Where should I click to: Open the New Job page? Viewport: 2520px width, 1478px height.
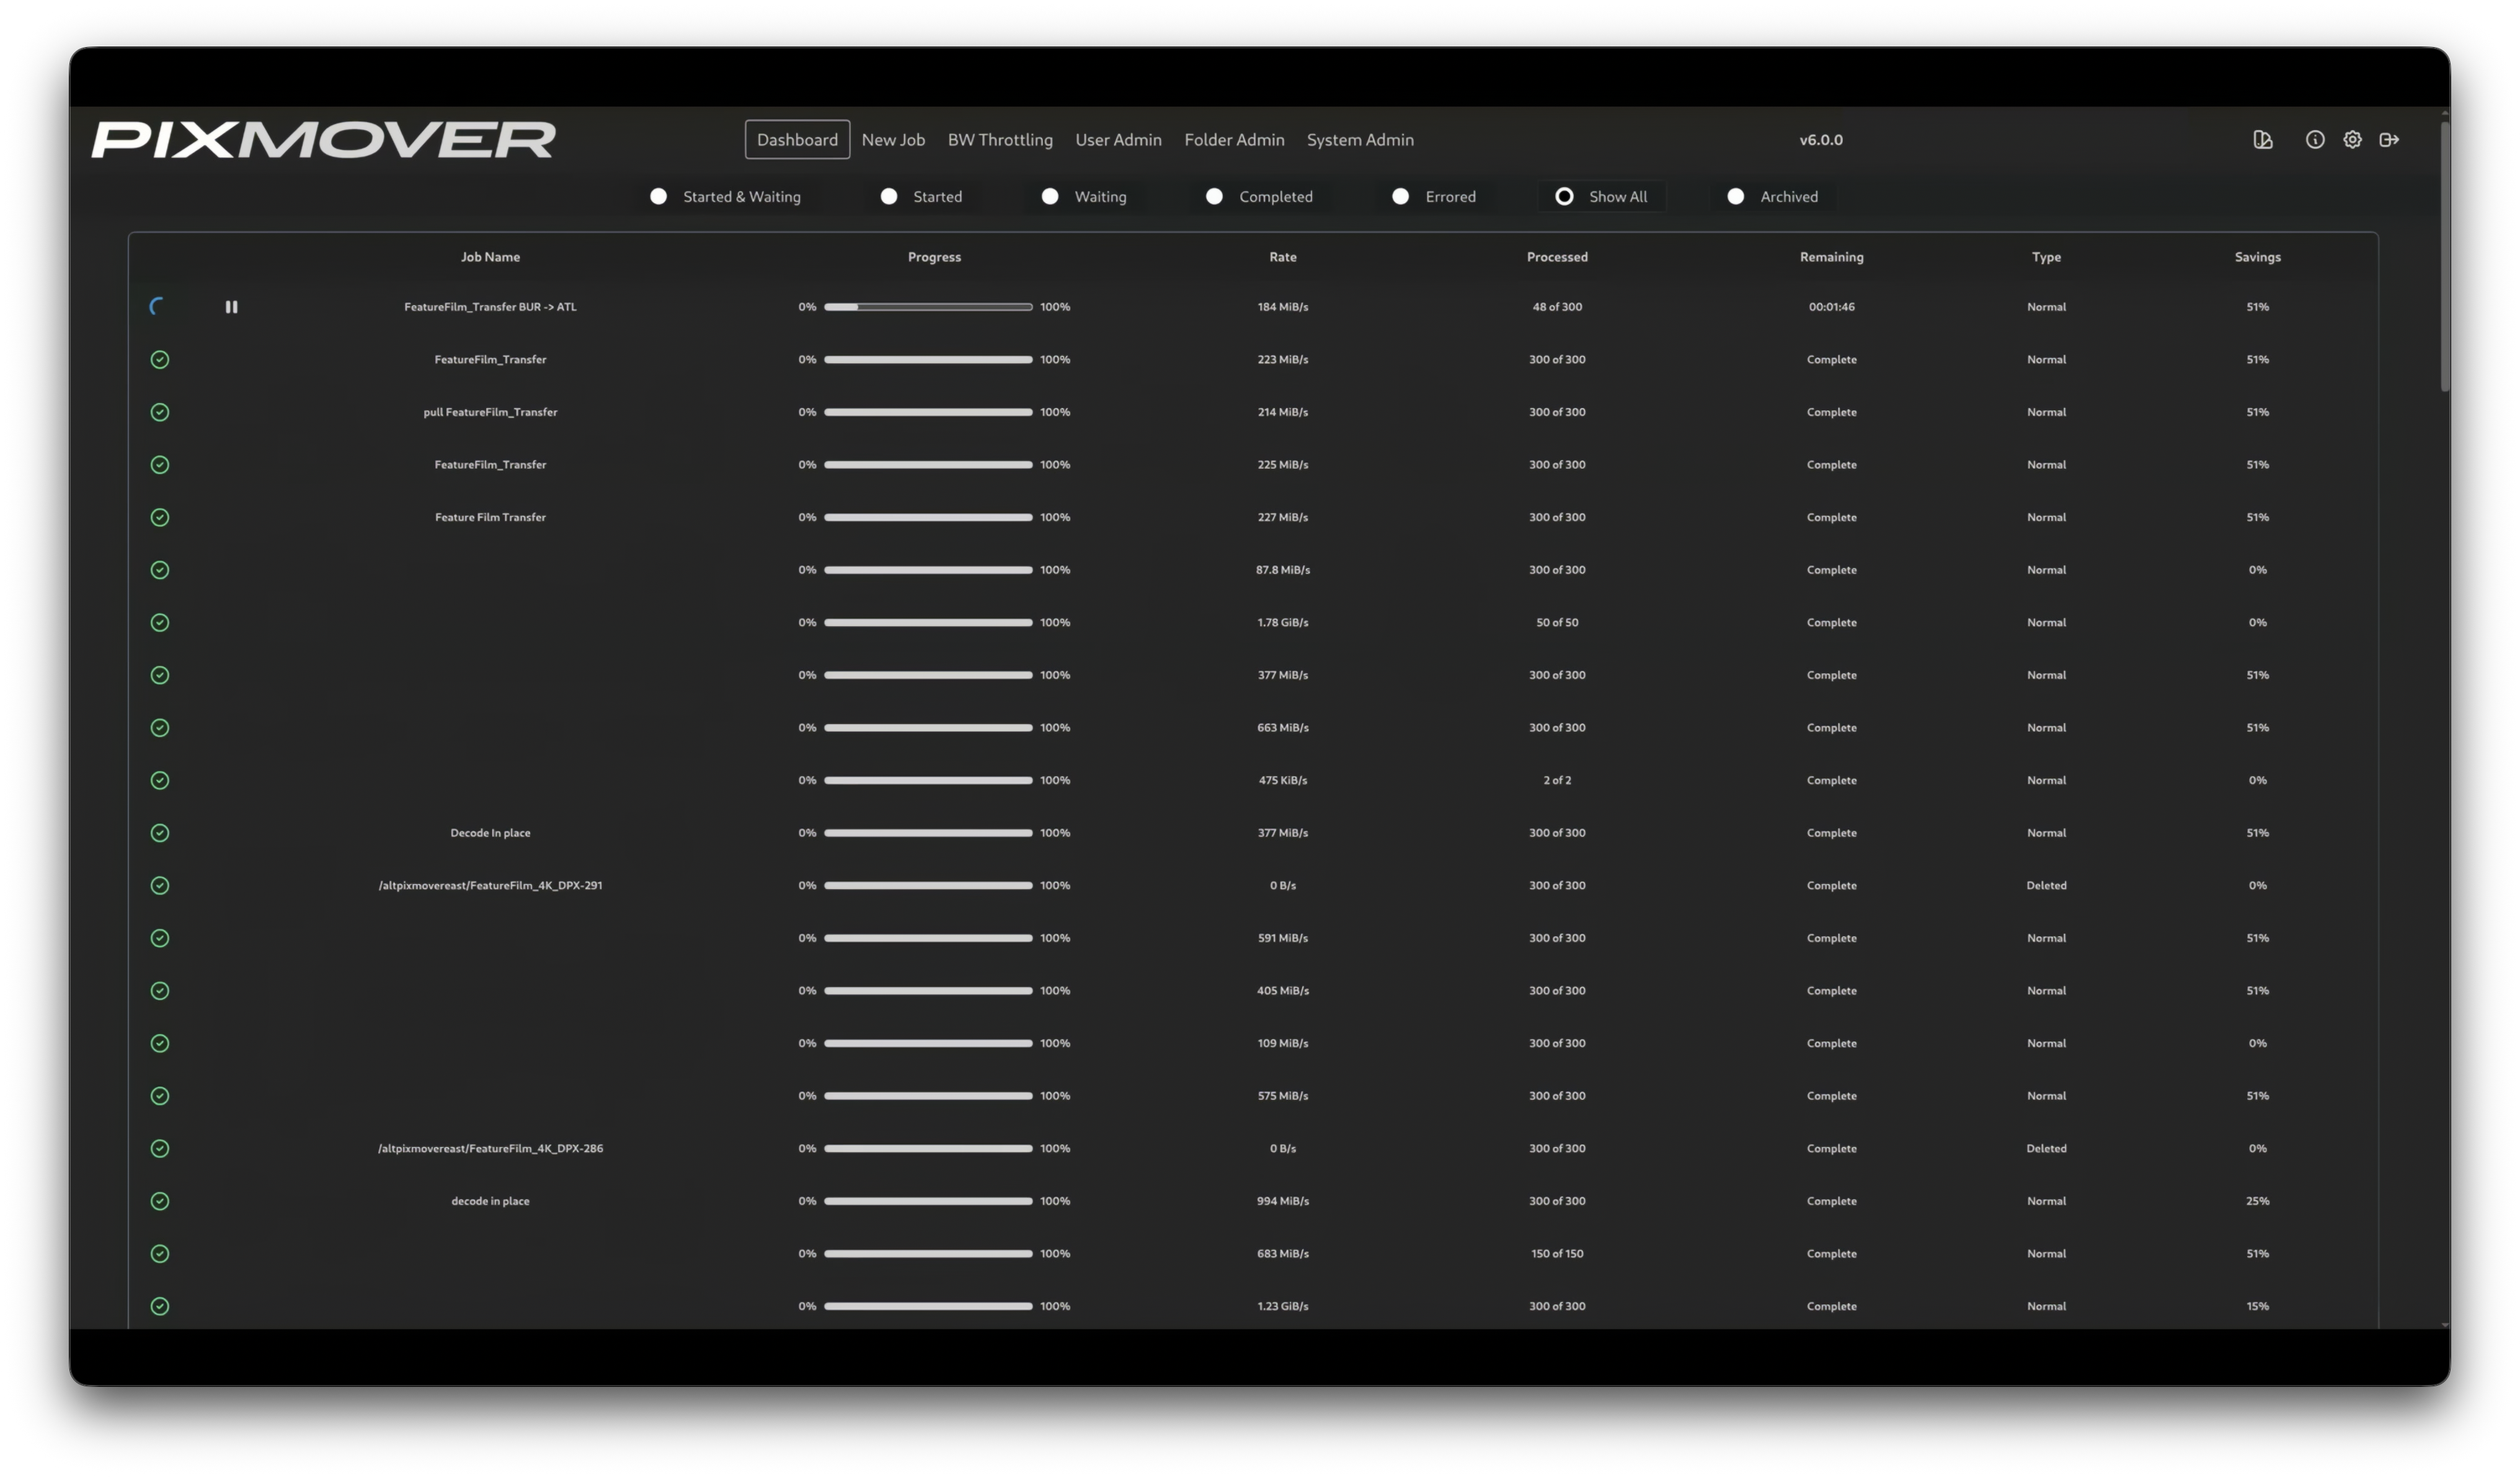pos(893,139)
